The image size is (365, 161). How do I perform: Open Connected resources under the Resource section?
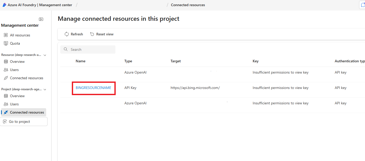27,78
